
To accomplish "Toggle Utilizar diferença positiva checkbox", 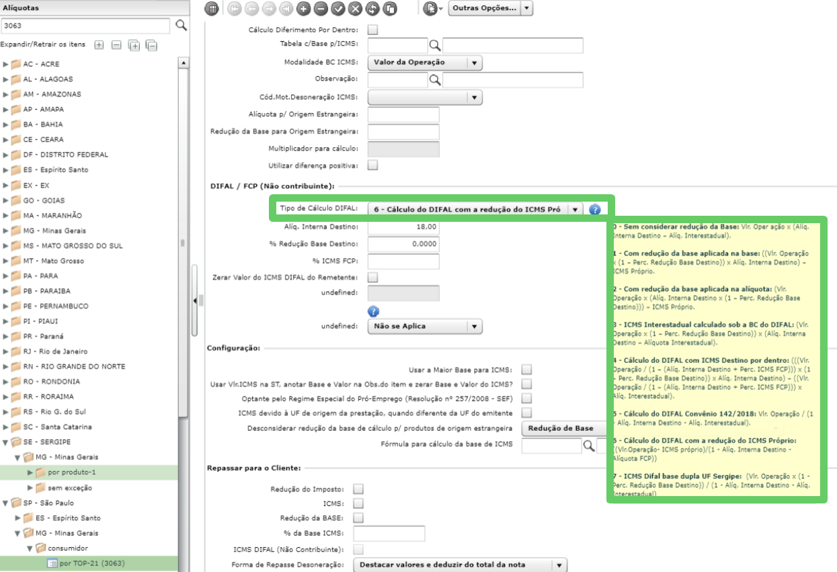I will tap(372, 165).
